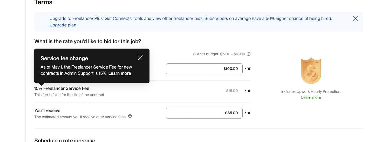Click the Service fee change tooltip title
This screenshot has width=371, height=142.
coord(64,58)
